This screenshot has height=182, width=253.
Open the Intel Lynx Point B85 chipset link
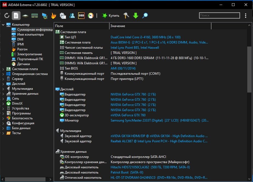(x=135, y=48)
